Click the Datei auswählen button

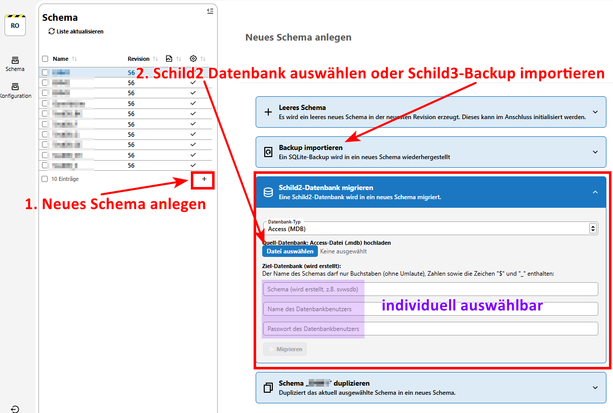click(290, 251)
